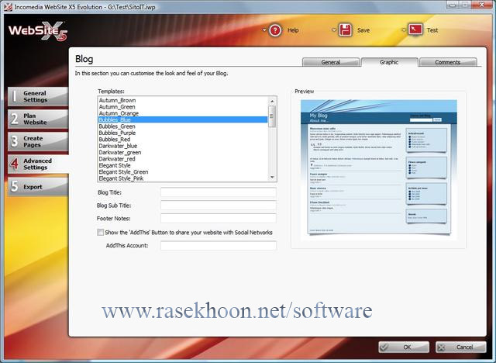Select the Elegant Style_Pink template
Viewport: 496px width, 363px height.
point(183,178)
